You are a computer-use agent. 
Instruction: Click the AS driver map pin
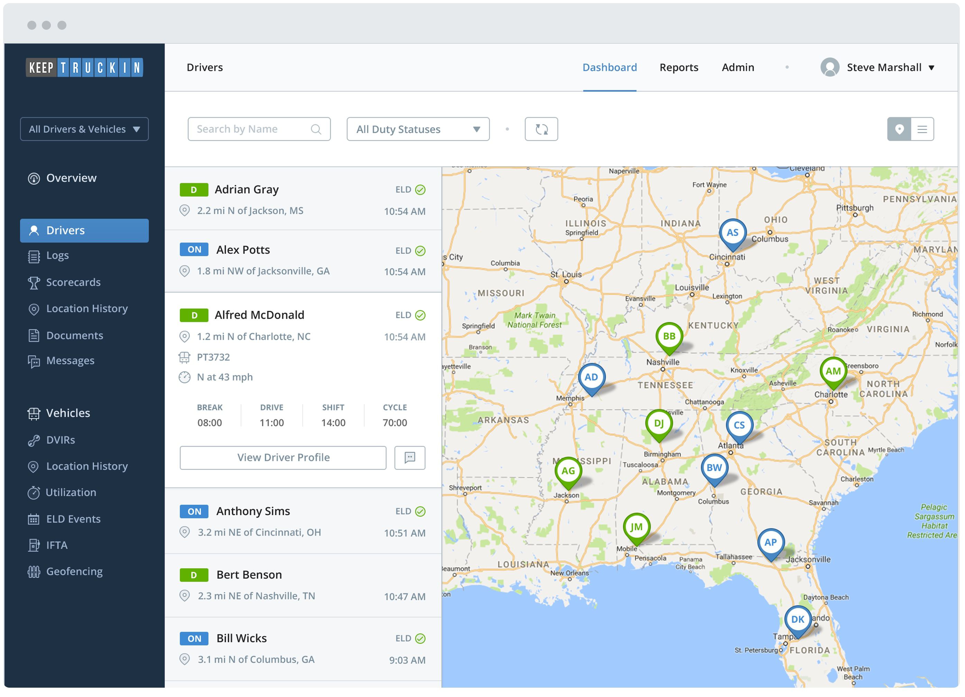(732, 233)
